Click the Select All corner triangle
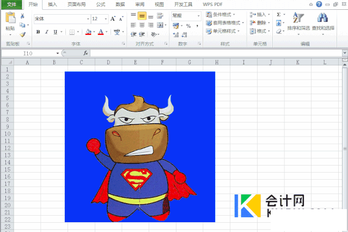 tap(8, 62)
